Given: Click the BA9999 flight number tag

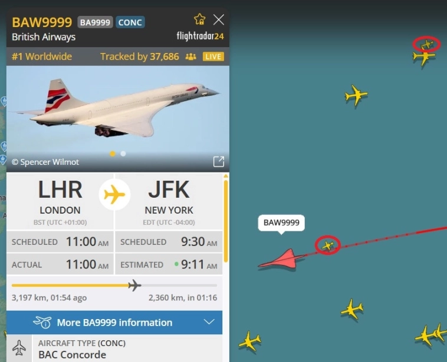Looking at the screenshot, I should 95,22.
